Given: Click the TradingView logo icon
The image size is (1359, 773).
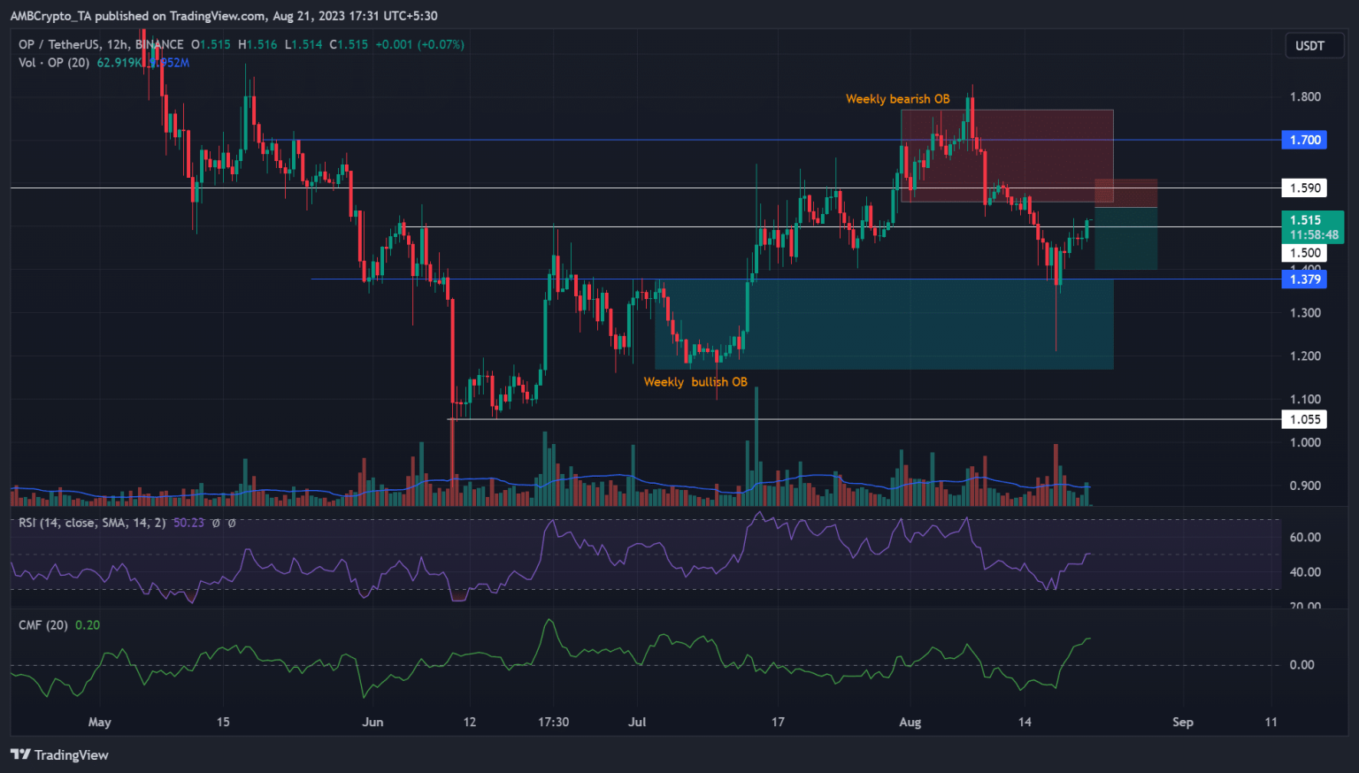Looking at the screenshot, I should (x=19, y=754).
